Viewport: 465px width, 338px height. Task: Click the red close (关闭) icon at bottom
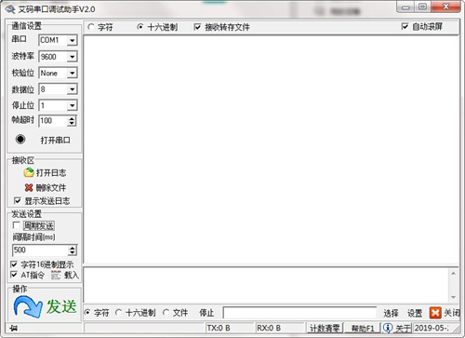click(435, 313)
